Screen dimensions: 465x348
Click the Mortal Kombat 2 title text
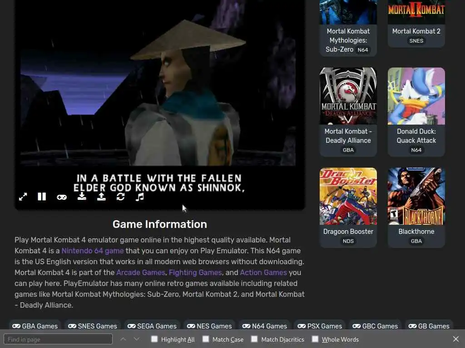[416, 31]
